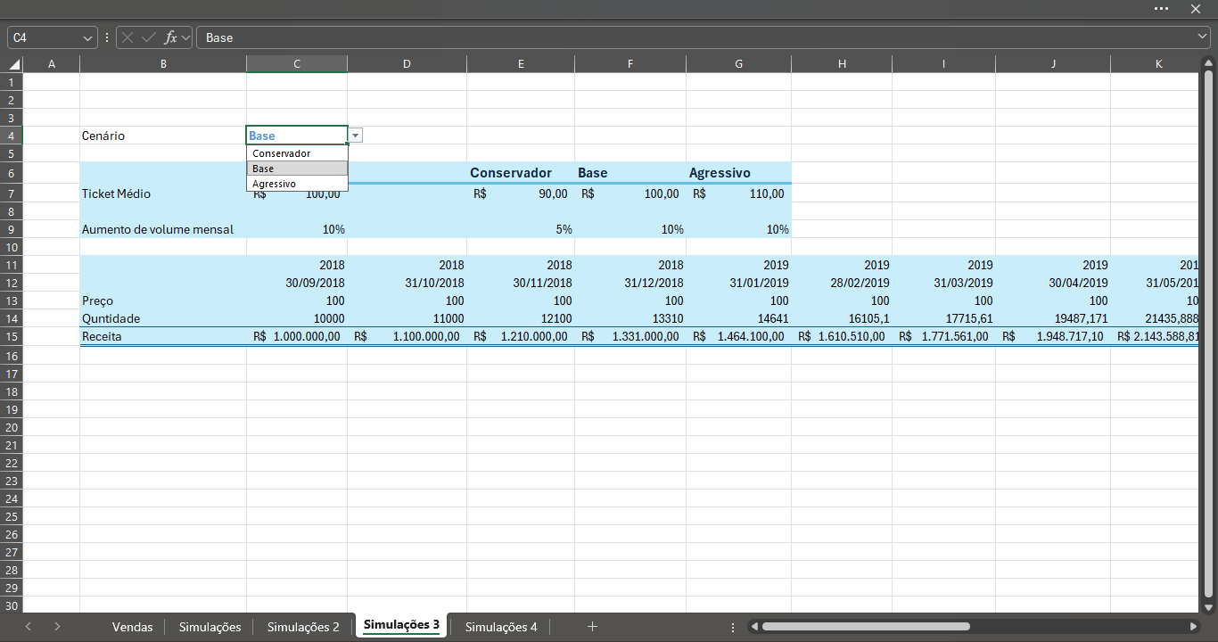
Task: Select the Base header cell in column F
Action: click(630, 173)
